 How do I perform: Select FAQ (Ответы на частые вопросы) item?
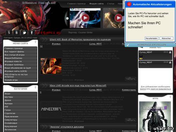[20, 75]
